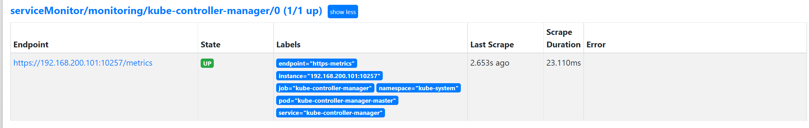This screenshot has width=809, height=128.
Task: Click the Scrape Duration column header
Action: click(563, 38)
